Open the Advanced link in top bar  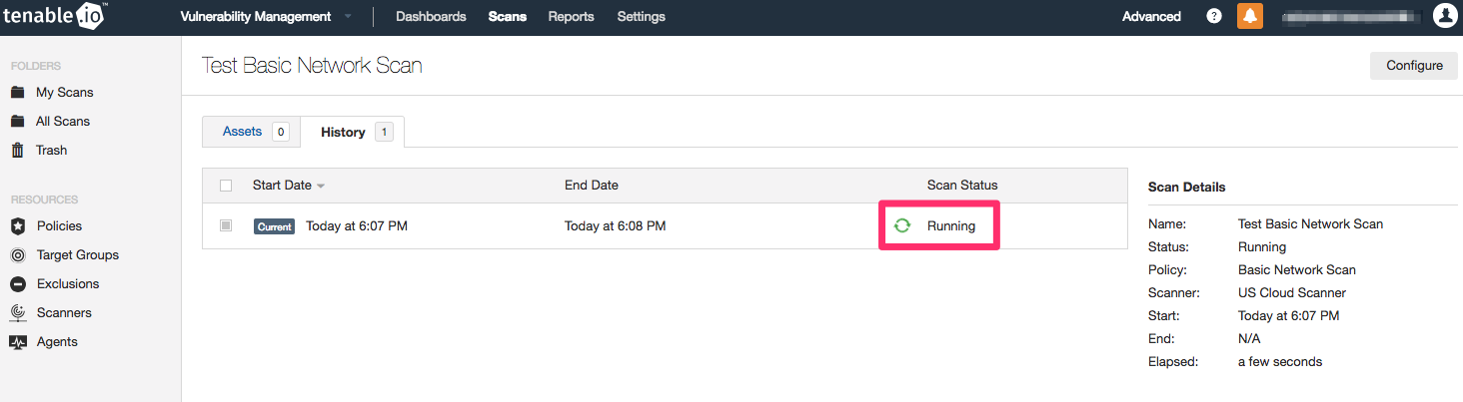point(1151,16)
